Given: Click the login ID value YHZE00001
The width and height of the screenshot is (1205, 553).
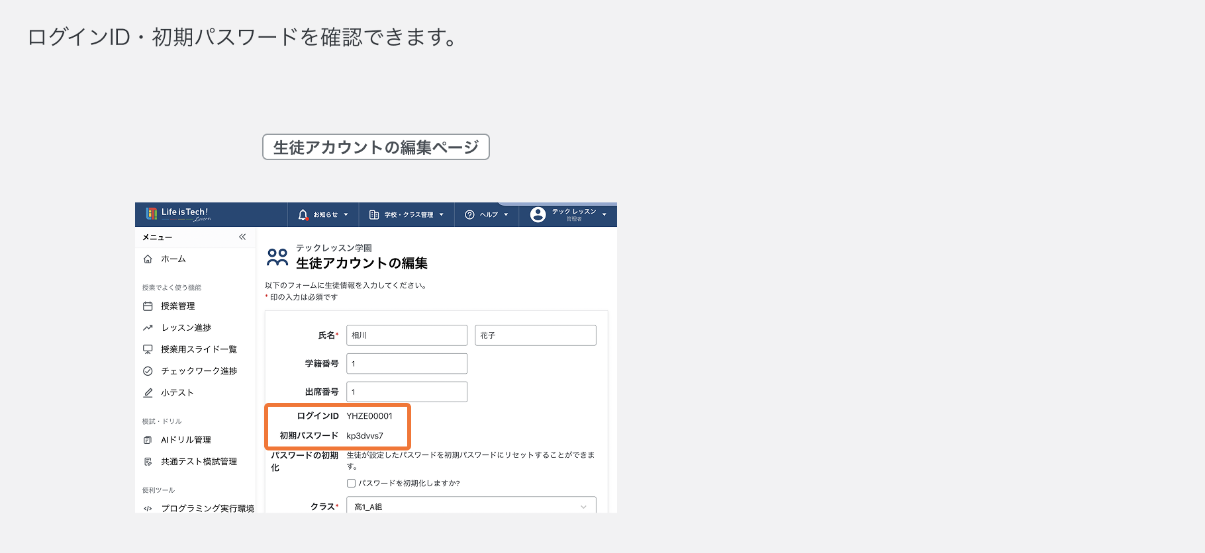Looking at the screenshot, I should [369, 416].
